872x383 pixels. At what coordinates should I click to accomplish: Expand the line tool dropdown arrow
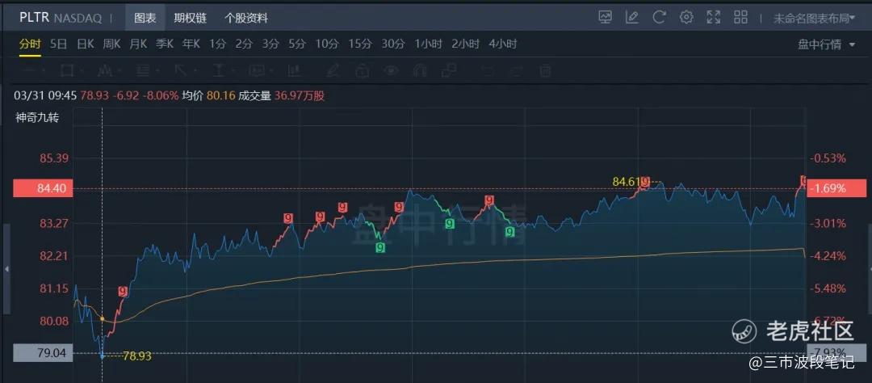click(44, 71)
